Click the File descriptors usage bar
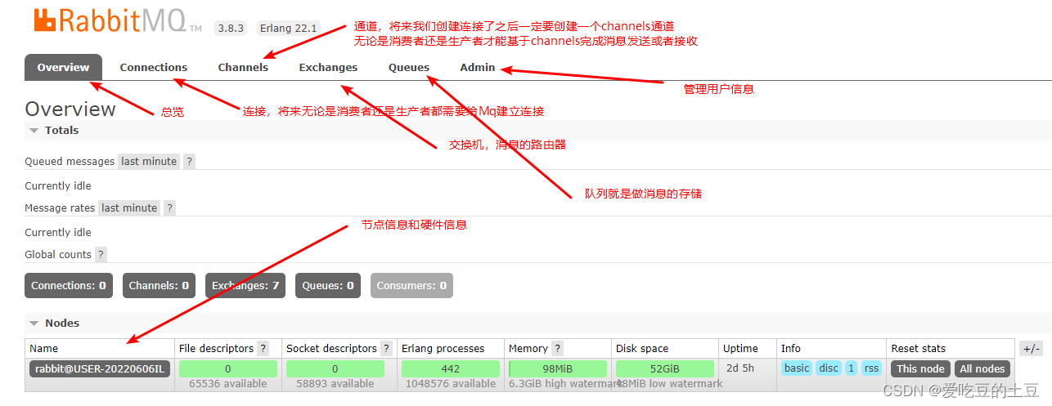Screen dimensions: 1052x406 pos(228,368)
